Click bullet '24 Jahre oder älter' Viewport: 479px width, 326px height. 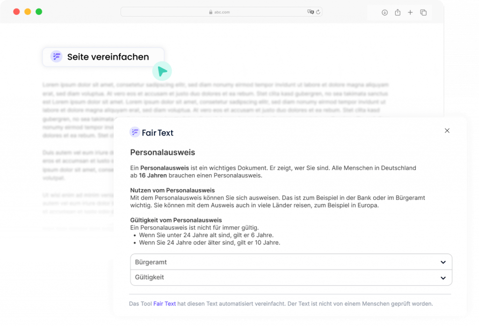point(210,243)
